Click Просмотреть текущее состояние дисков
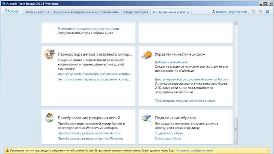 coord(185,101)
